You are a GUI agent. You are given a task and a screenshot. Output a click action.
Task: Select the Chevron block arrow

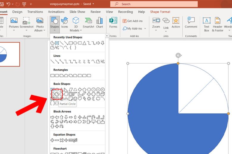pos(84,122)
